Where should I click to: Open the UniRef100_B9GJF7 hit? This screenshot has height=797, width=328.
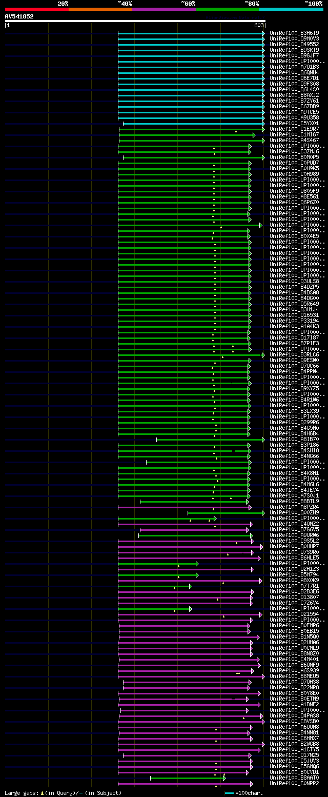[294, 55]
